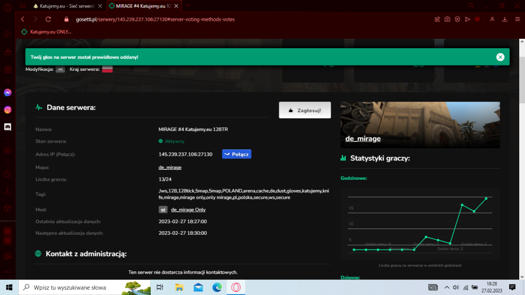Click the blue Połącz connect button

(x=237, y=154)
